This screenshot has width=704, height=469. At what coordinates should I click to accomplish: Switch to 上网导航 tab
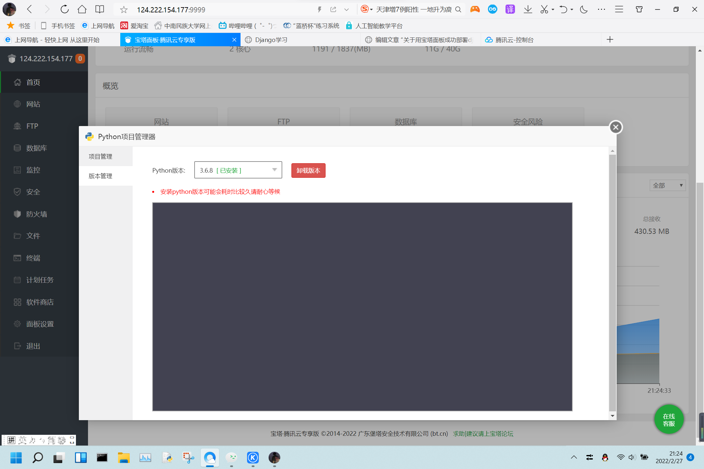(60, 40)
